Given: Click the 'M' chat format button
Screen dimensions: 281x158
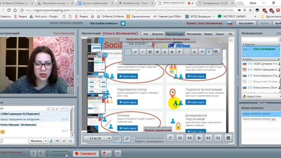Looking at the screenshot, I should click(x=58, y=141).
